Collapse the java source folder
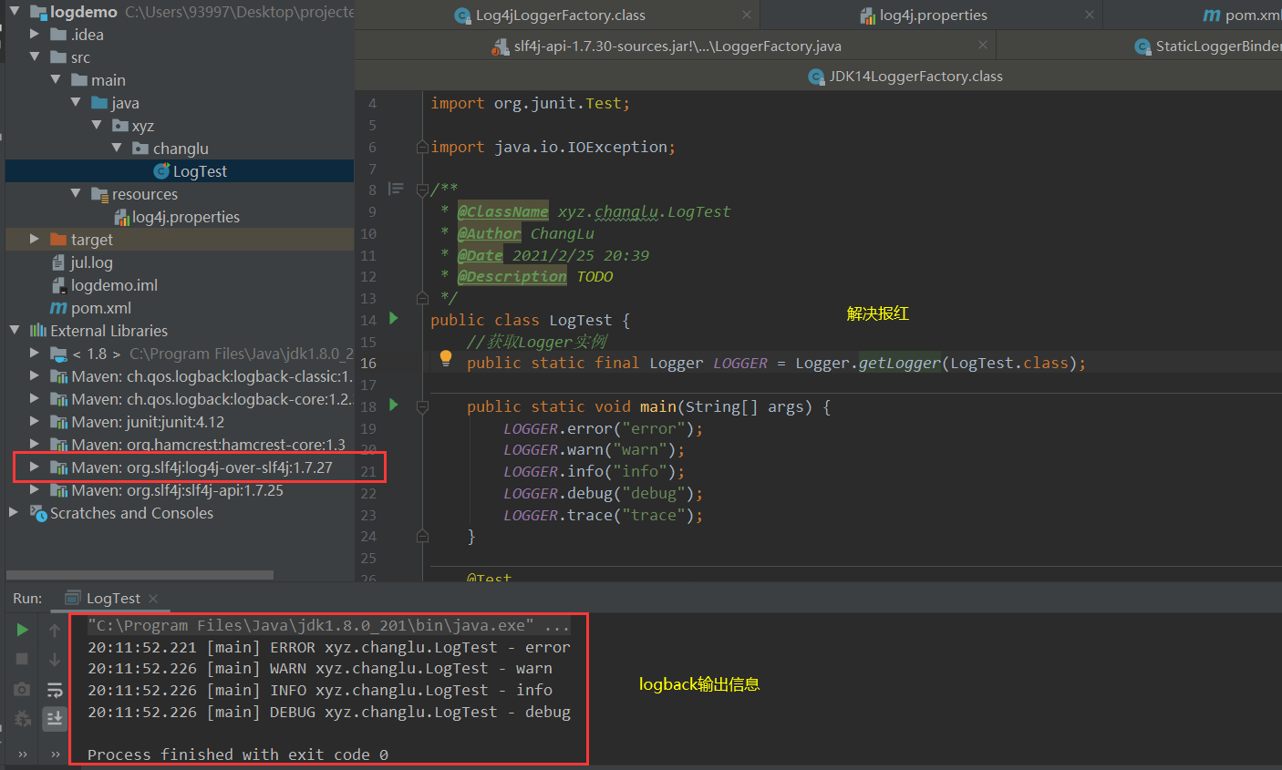The height and width of the screenshot is (770, 1282). pyautogui.click(x=77, y=102)
